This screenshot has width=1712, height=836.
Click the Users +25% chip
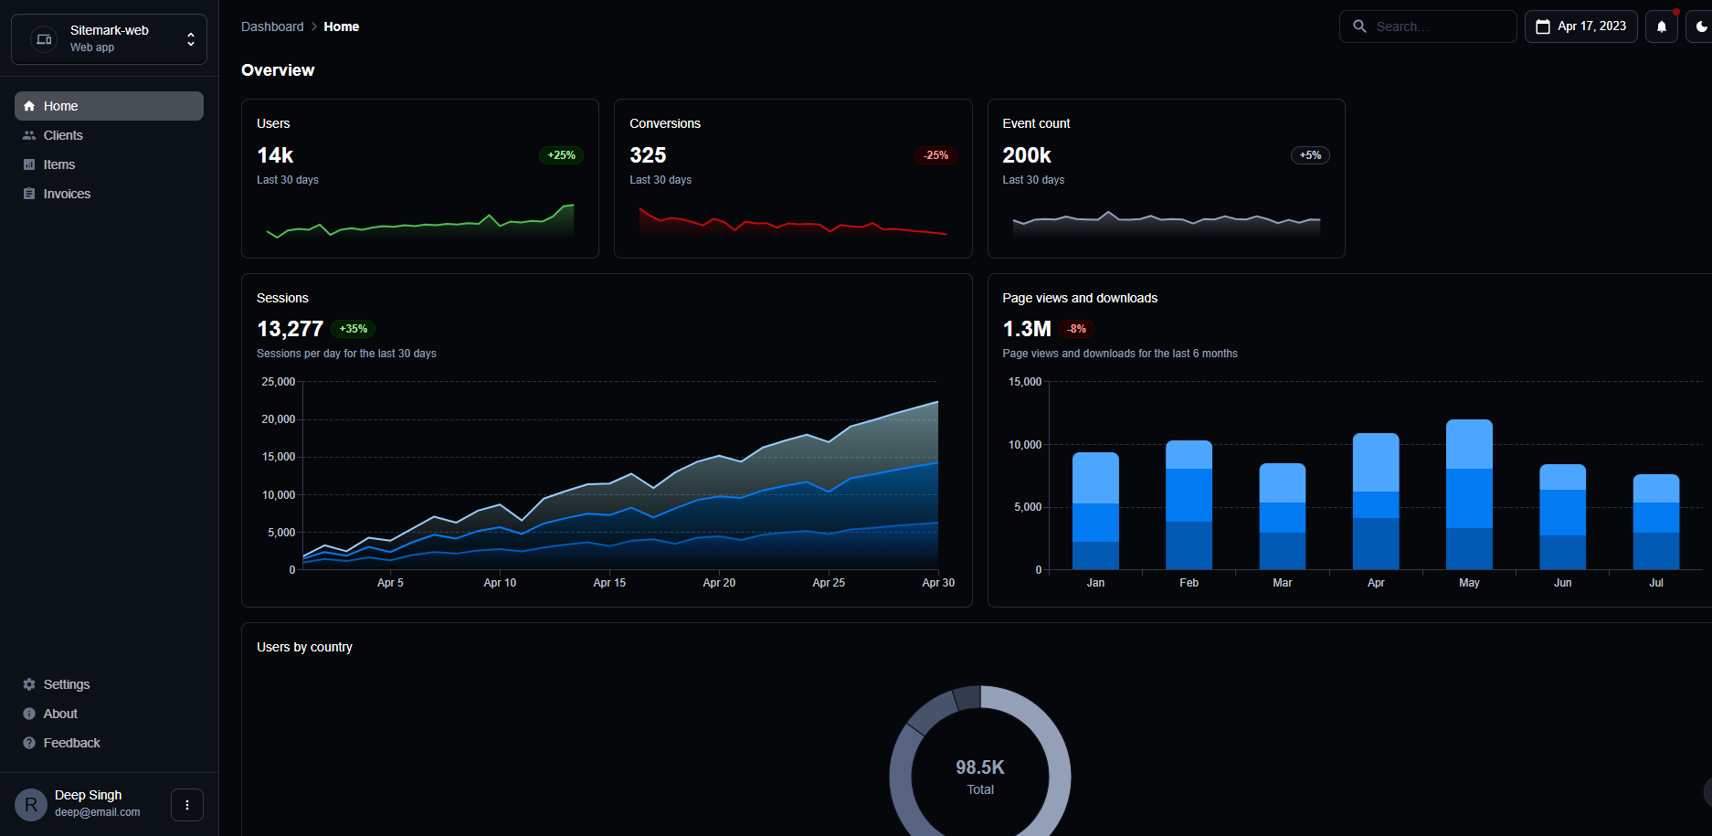(561, 155)
